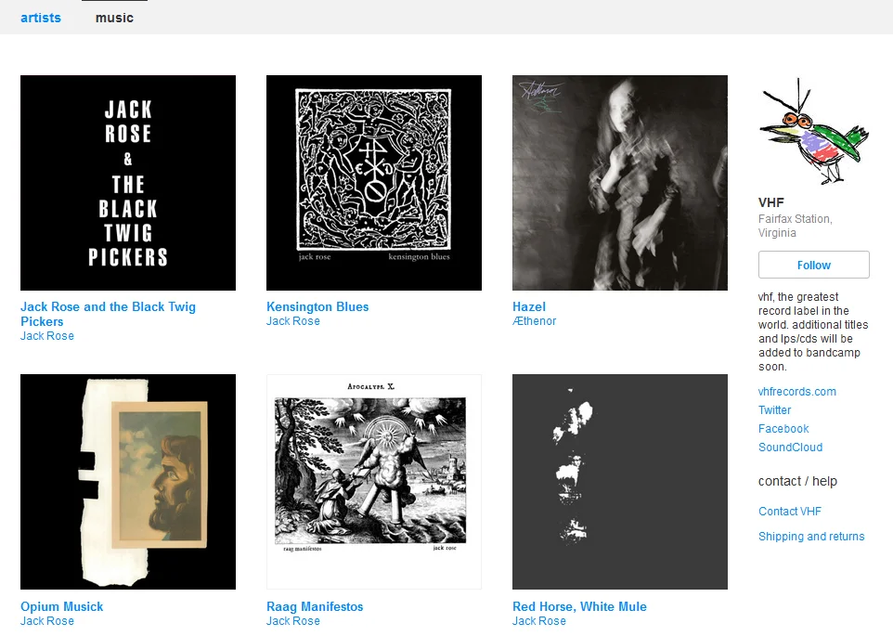This screenshot has height=636, width=893.
Task: Click the Kensington Blues title link
Action: (317, 307)
